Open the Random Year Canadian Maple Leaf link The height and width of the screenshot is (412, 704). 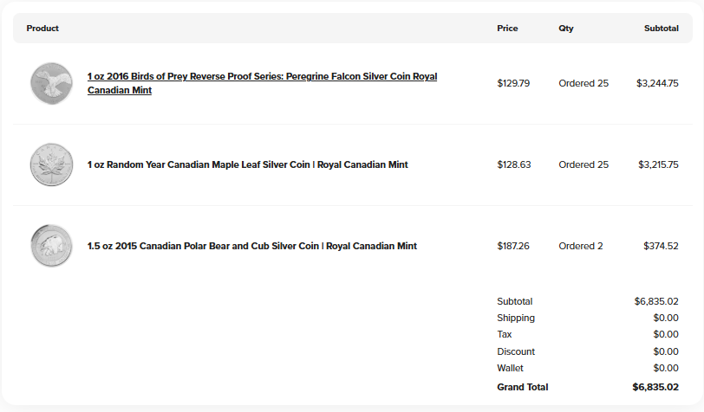[247, 164]
